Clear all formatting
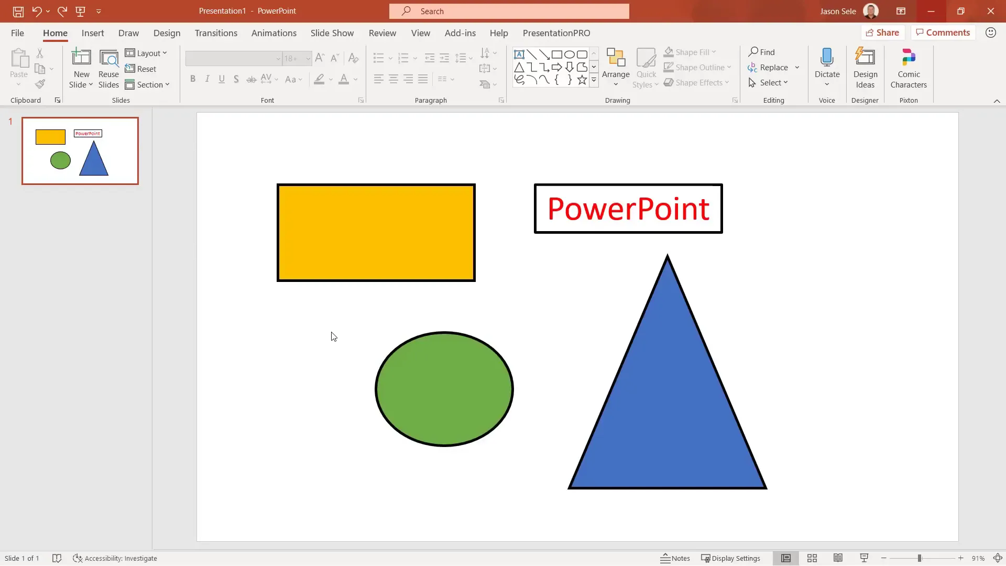 click(x=354, y=58)
